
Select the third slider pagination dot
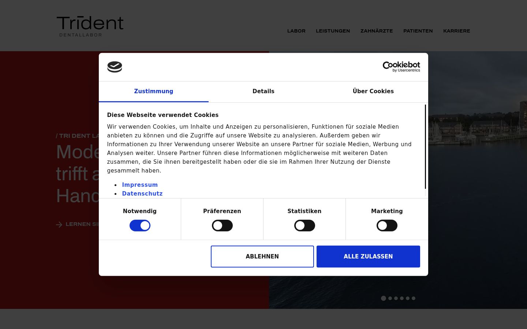[396, 298]
